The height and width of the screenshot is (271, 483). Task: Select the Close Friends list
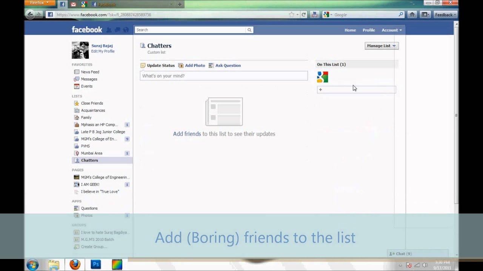coord(92,103)
